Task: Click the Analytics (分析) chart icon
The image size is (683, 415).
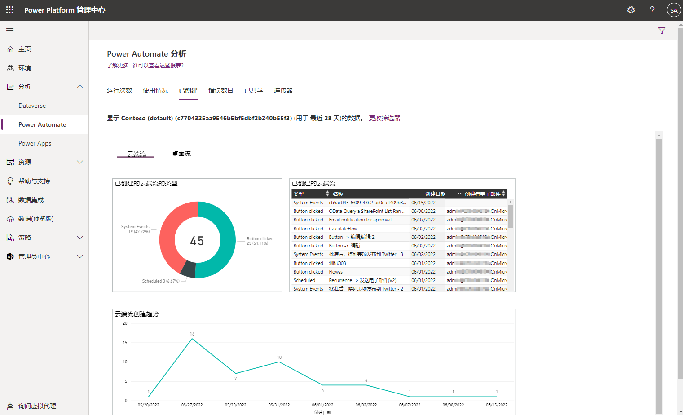Action: point(10,87)
